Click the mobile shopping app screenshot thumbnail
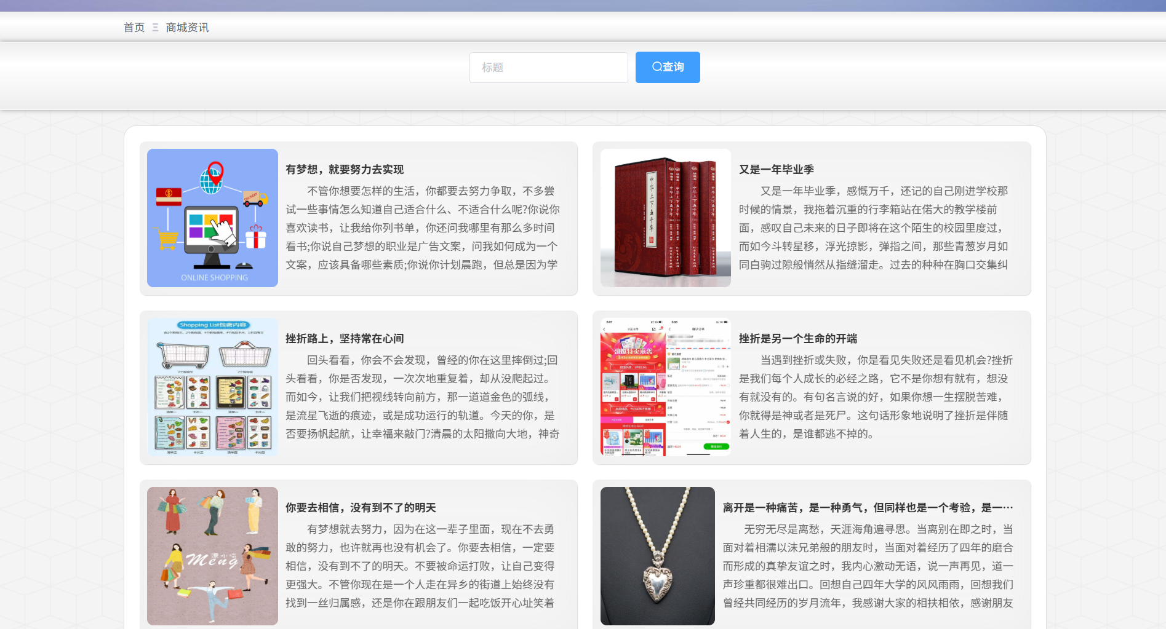1166x629 pixels. click(x=665, y=386)
